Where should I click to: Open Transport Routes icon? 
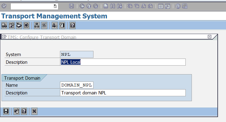[44, 25]
